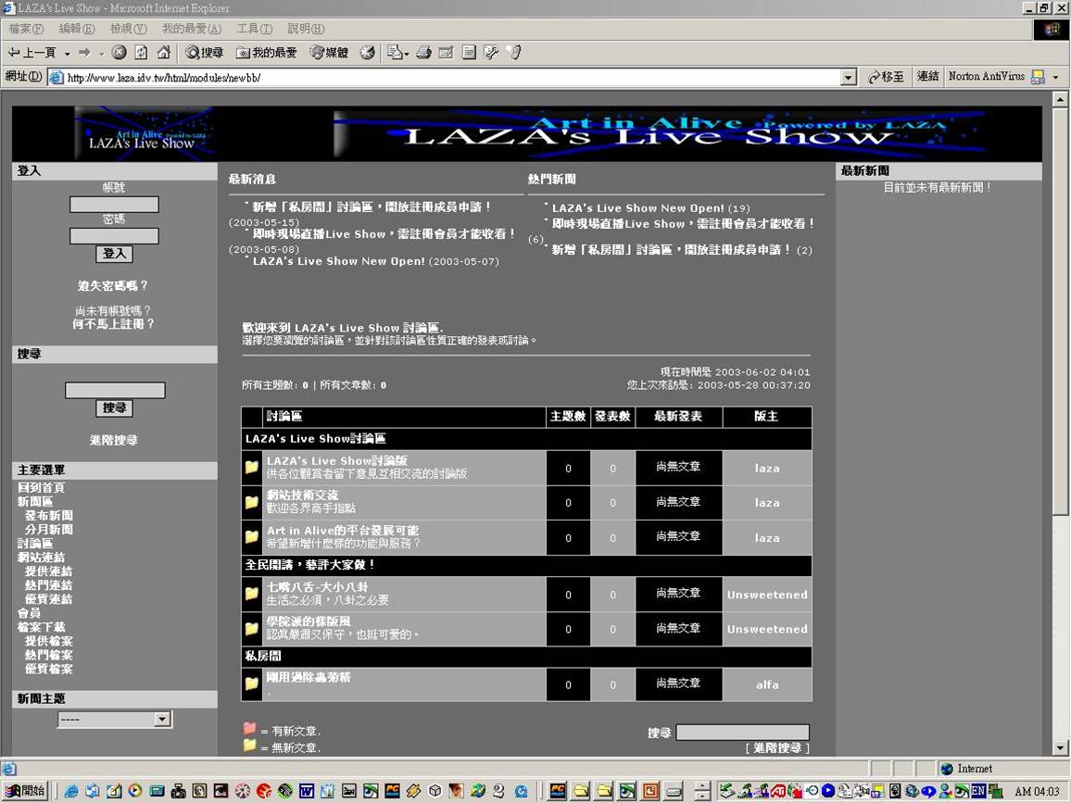The height and width of the screenshot is (803, 1071).
Task: Click the 遺失密碼嗎？ link
Action: click(113, 285)
